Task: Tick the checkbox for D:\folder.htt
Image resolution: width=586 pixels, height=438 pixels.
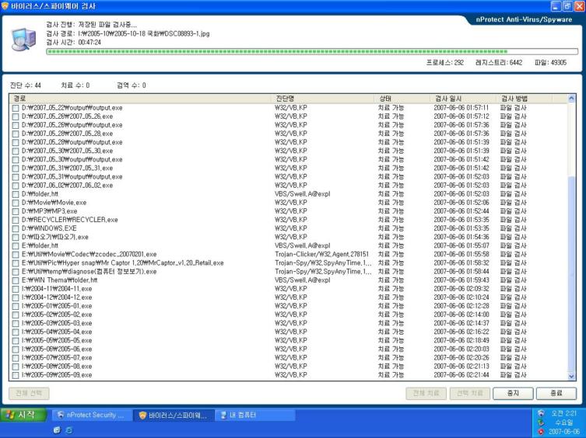Action: 16,194
